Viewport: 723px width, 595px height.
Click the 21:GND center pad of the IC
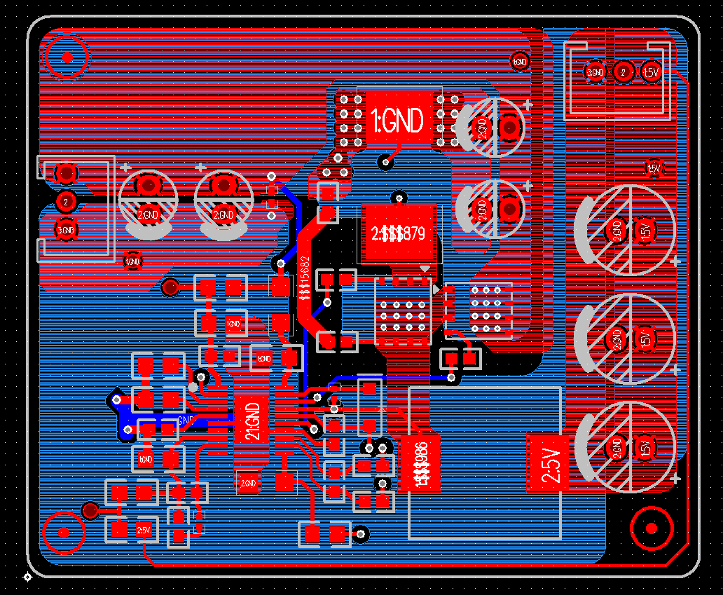[252, 420]
